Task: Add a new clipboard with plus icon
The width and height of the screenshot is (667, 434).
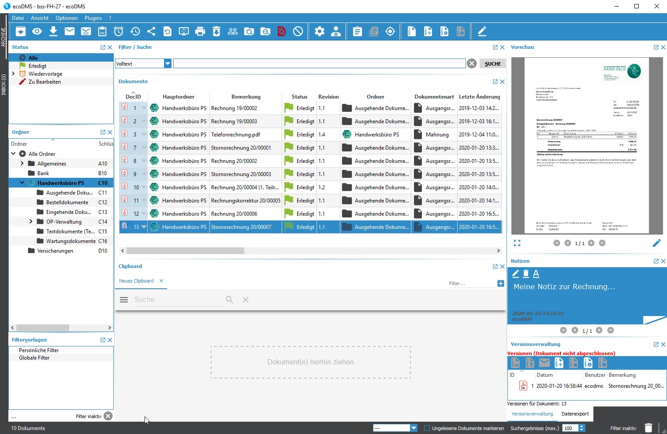Action: (501, 283)
